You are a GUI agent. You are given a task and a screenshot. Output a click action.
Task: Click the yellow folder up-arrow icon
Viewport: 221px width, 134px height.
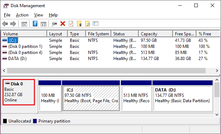pos(79,24)
